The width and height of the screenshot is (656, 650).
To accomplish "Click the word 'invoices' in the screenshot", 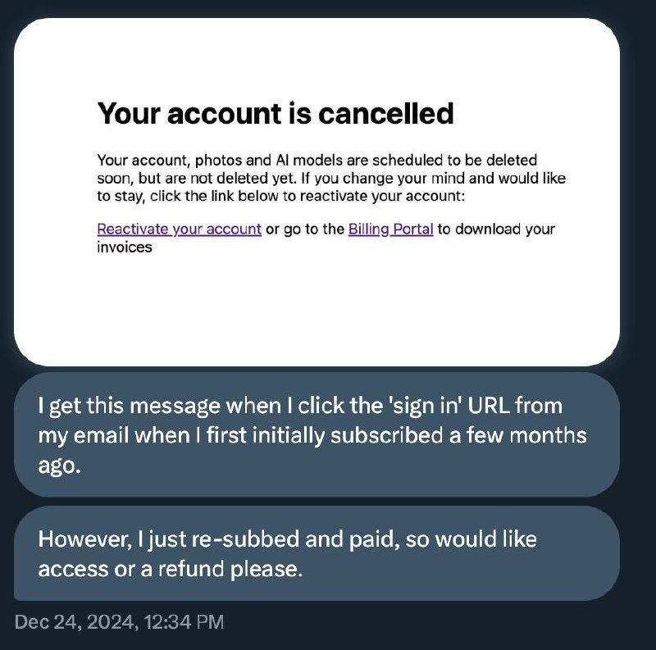I will [x=124, y=246].
